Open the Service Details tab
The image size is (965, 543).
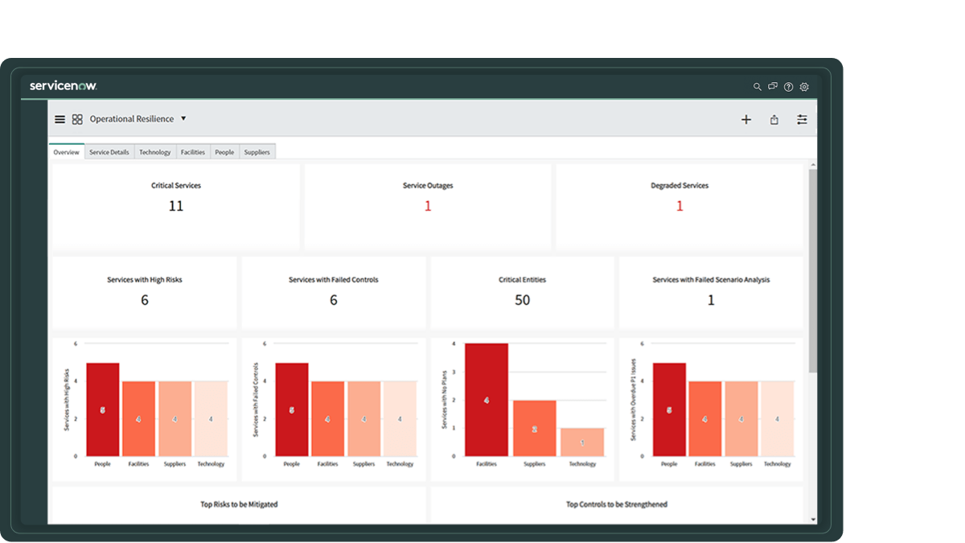[x=109, y=151]
